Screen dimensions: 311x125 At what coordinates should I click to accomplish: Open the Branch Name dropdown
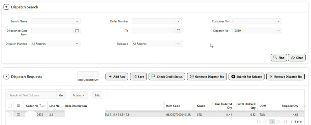[x=77, y=21]
